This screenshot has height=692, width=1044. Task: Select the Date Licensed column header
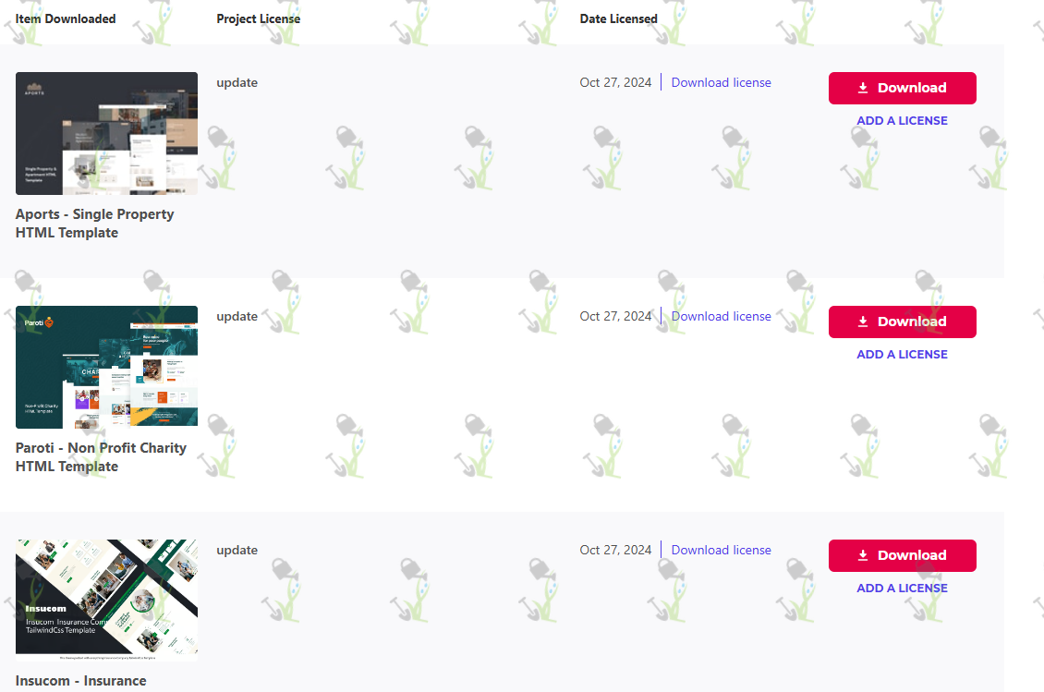pos(618,18)
